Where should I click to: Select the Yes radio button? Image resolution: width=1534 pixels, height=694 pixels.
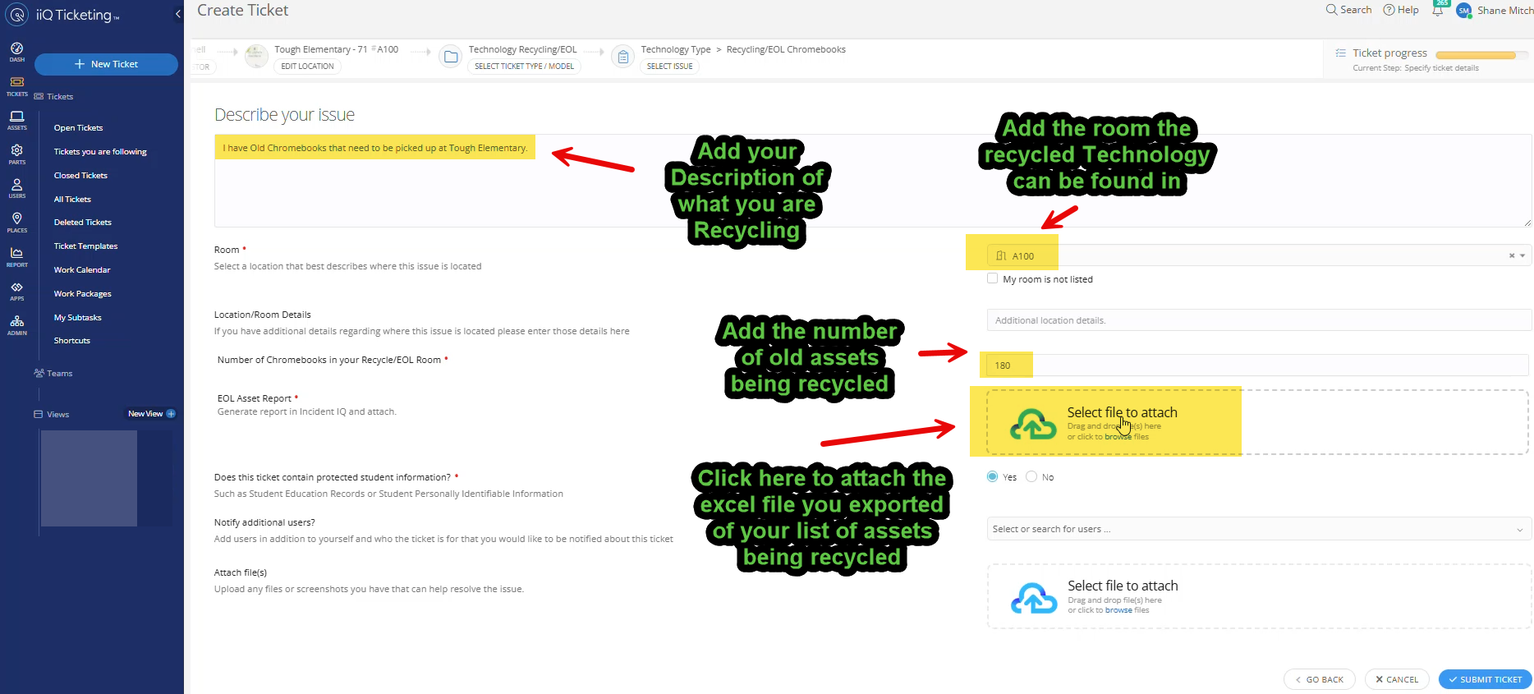(992, 476)
